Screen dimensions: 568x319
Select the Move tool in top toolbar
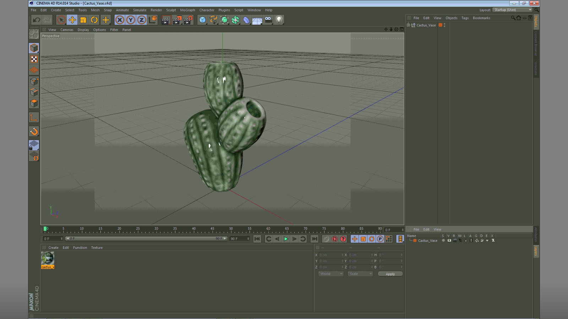click(x=72, y=20)
